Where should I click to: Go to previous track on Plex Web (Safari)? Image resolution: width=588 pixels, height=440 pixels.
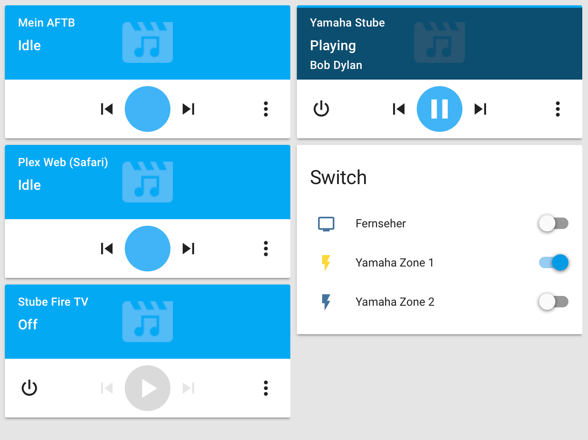106,249
